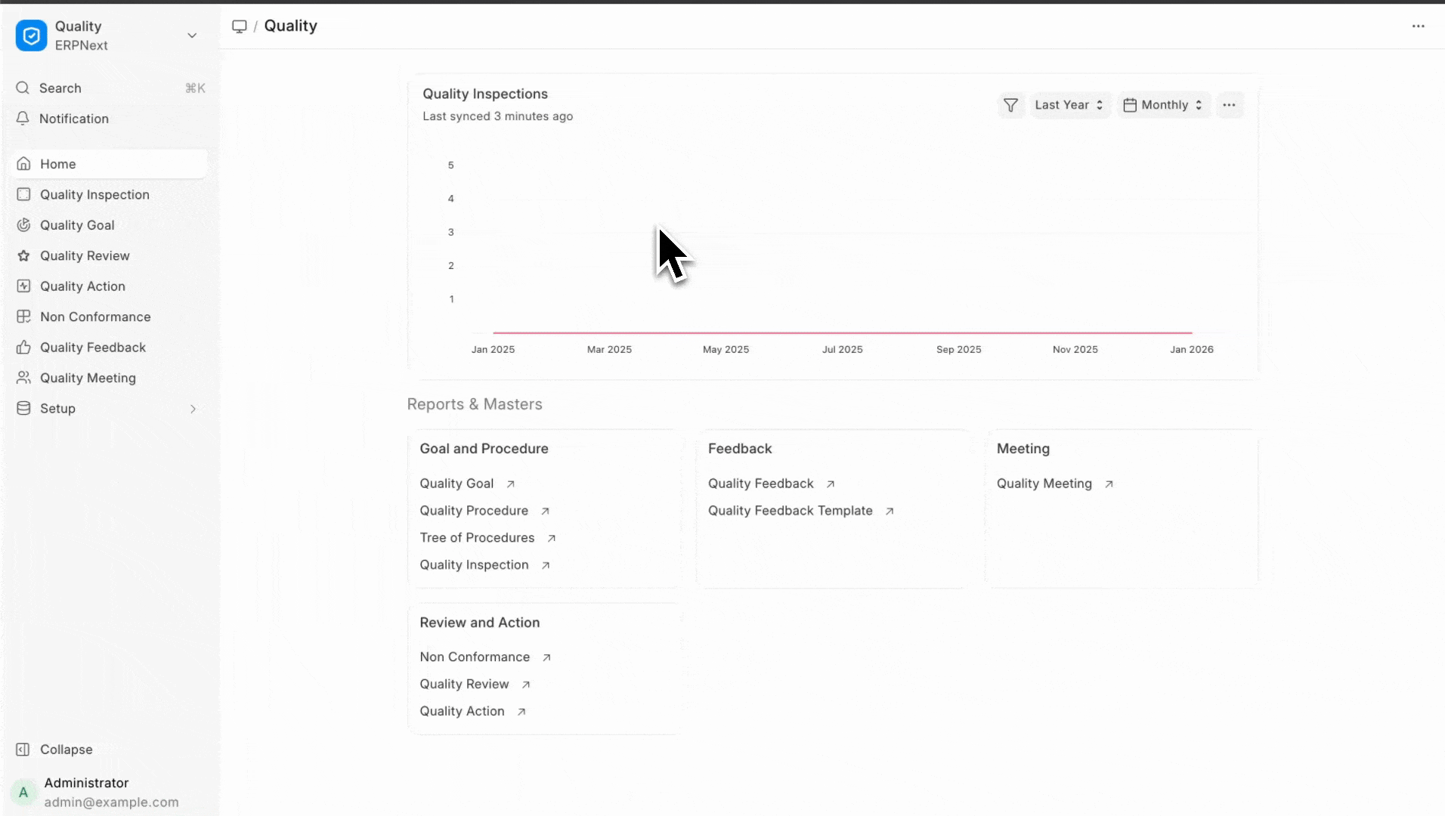Click the Quality Feedback thumbs-up icon

[23, 348]
